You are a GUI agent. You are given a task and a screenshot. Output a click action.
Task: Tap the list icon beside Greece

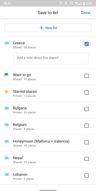(7, 43)
